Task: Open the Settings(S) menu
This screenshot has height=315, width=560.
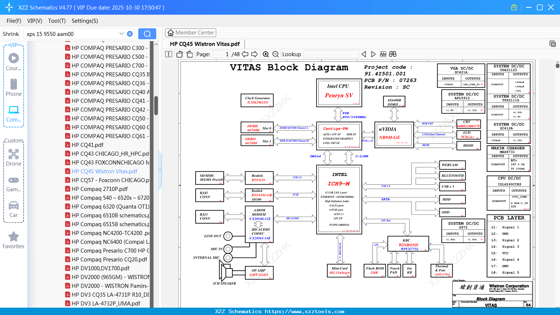Action: click(85, 21)
